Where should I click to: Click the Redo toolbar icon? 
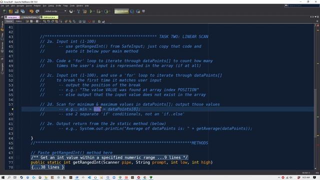[37, 11]
